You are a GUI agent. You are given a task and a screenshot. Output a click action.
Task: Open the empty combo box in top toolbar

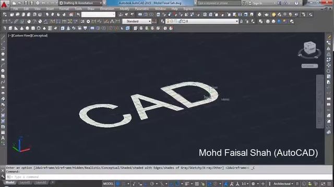pos(98,15)
